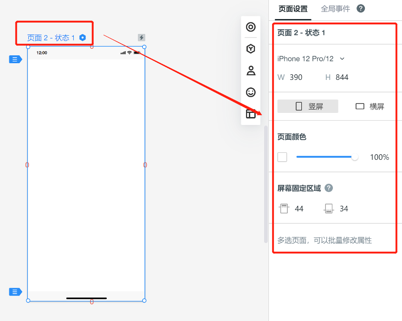Click the top blue fixed-area marker
Screen dimensions: 402x321
[x=15, y=59]
